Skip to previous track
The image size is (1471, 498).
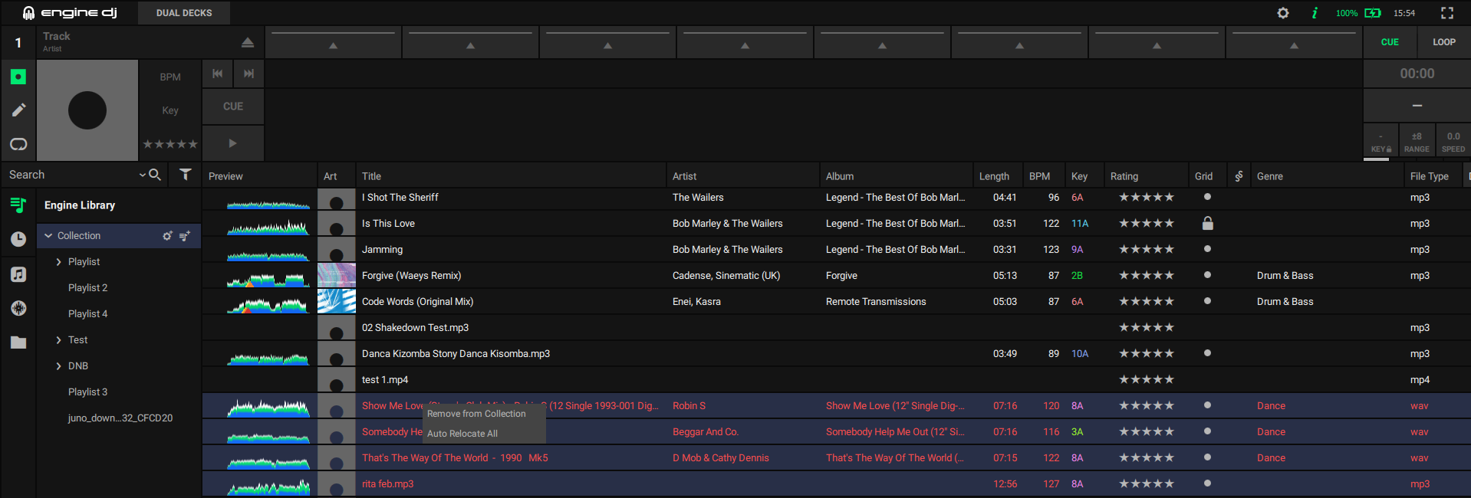(x=218, y=74)
